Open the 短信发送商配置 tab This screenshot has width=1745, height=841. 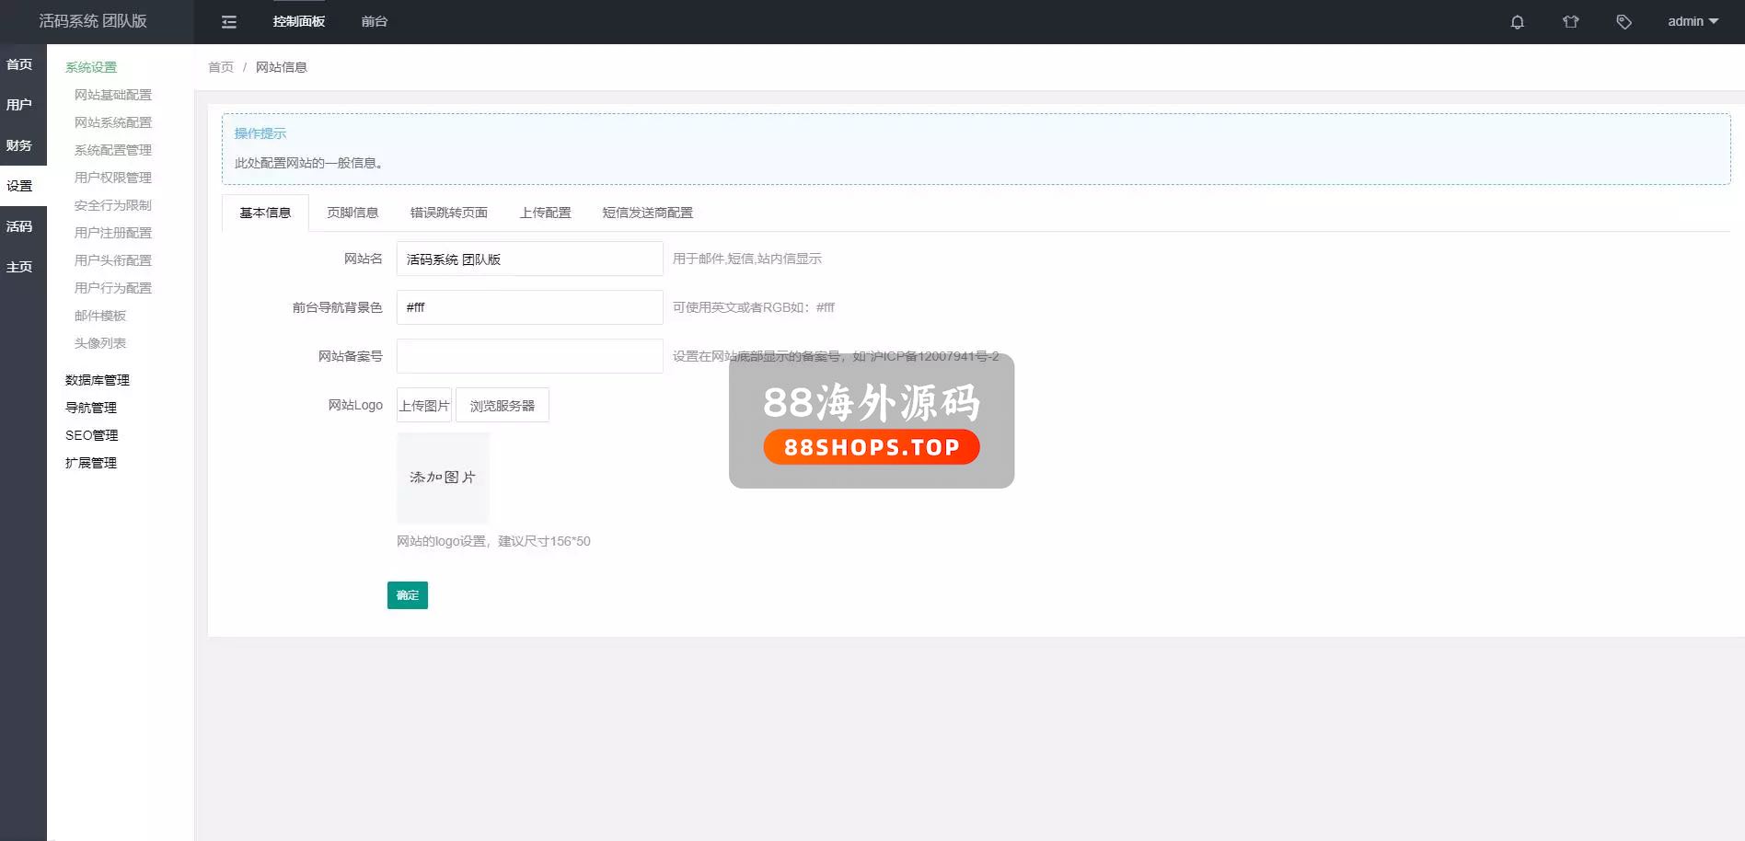pyautogui.click(x=647, y=213)
